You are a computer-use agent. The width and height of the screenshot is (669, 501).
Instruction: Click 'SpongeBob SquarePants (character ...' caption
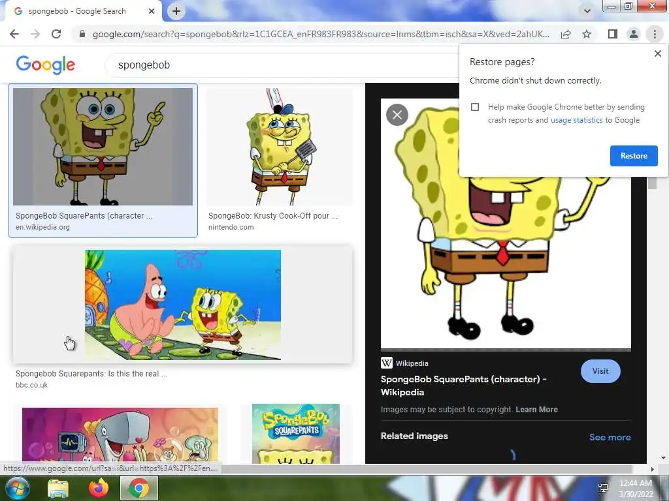tap(84, 215)
